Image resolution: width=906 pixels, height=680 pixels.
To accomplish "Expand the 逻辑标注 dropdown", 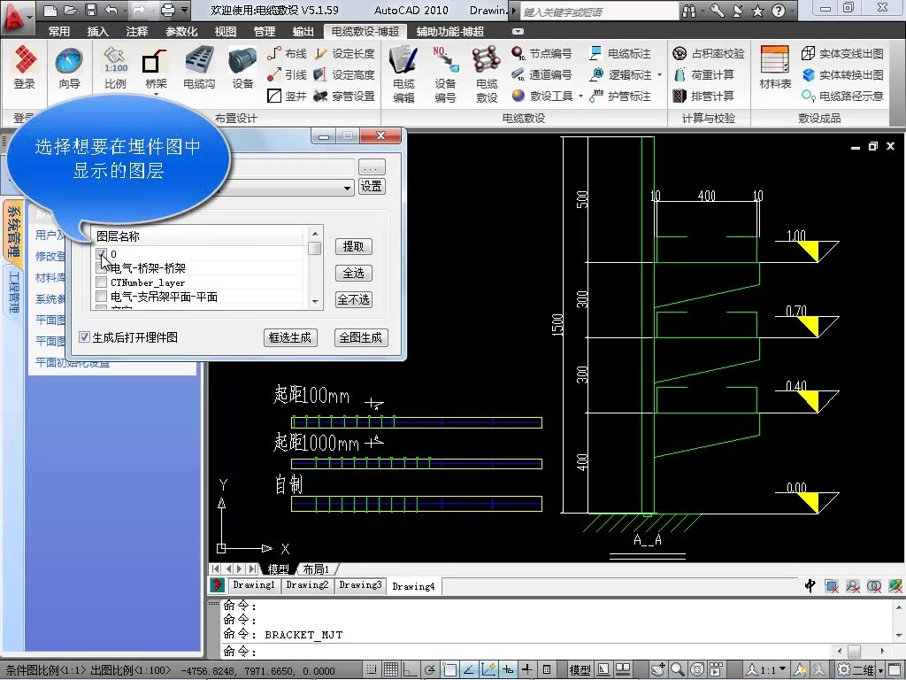I will tap(659, 74).
